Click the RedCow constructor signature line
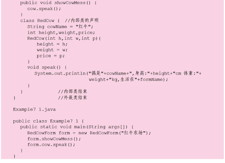The image size is (225, 163). 64,39
